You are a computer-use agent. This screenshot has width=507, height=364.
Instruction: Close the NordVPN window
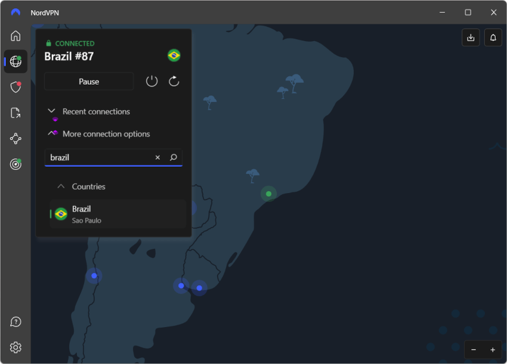tap(493, 13)
